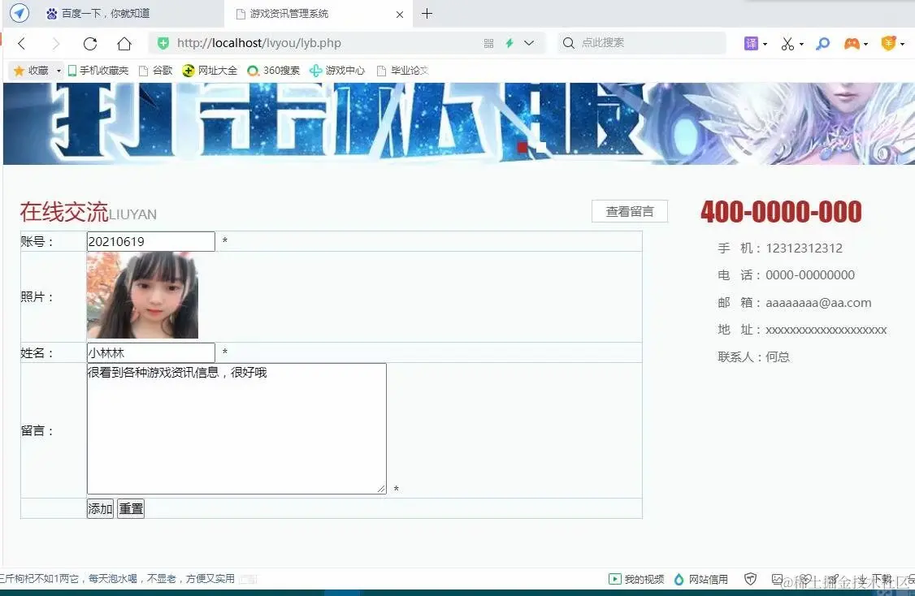915x596 pixels.
Task: Click the 联系人：何总 text
Action: [x=753, y=357]
